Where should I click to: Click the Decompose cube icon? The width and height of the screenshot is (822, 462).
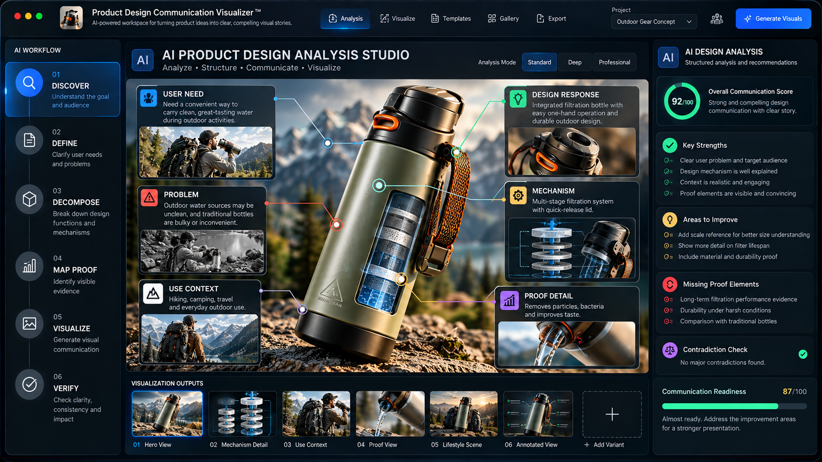click(x=29, y=199)
